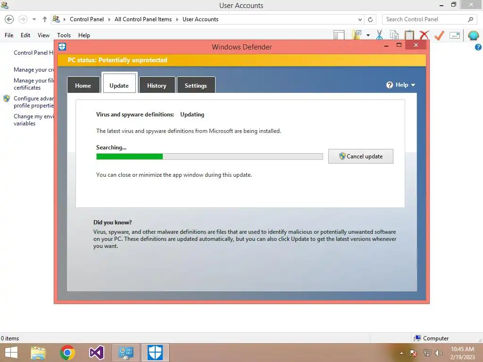483x362 pixels.
Task: Click the 'Computer' status bar entry
Action: (x=431, y=338)
